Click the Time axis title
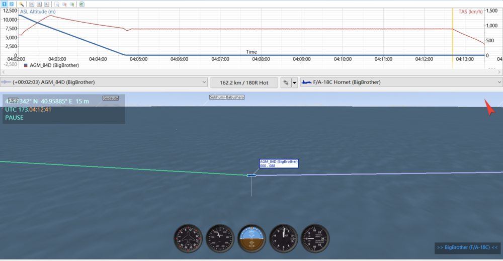Screen dimensions: 503x261 click(251, 52)
